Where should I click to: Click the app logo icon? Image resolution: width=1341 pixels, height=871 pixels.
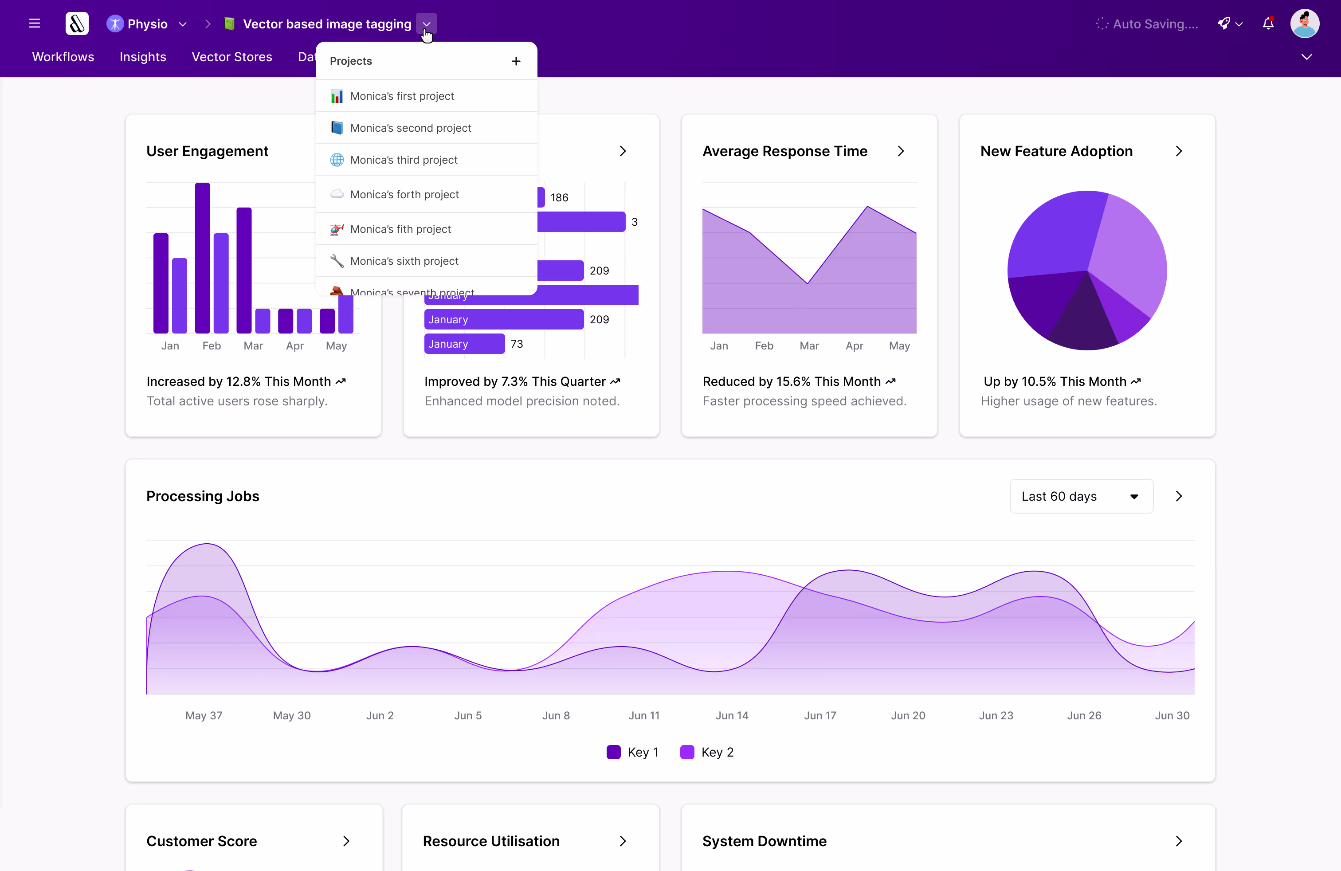point(77,24)
